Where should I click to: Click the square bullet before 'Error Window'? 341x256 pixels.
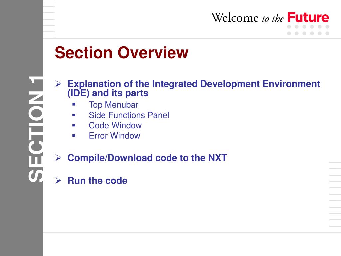pos(74,135)
